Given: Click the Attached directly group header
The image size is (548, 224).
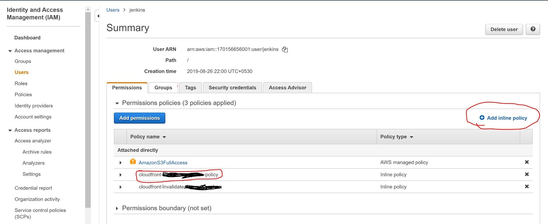Looking at the screenshot, I should [x=138, y=150].
